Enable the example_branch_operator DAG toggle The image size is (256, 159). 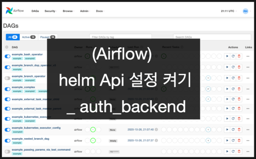(x=8, y=78)
